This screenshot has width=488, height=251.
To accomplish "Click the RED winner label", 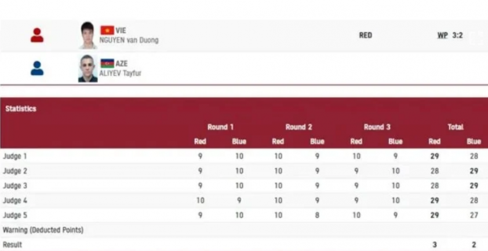I will tap(366, 35).
